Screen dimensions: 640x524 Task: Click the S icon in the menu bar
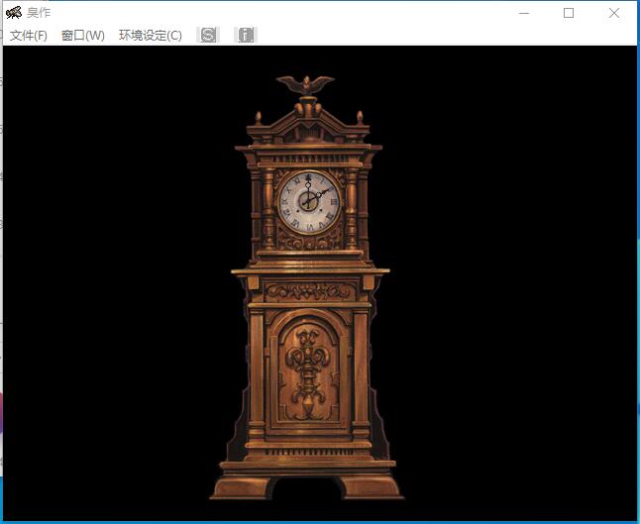pyautogui.click(x=208, y=35)
